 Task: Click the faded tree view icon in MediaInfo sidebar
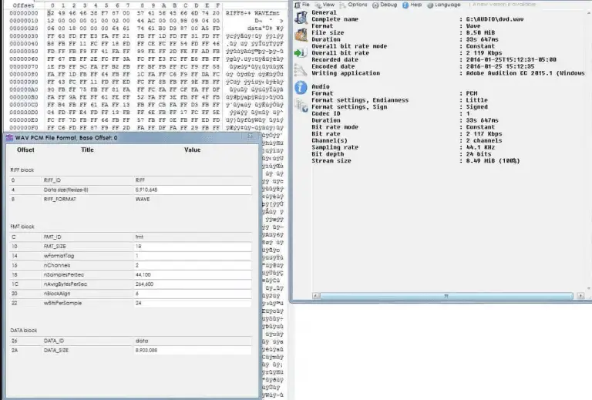coord(301,70)
